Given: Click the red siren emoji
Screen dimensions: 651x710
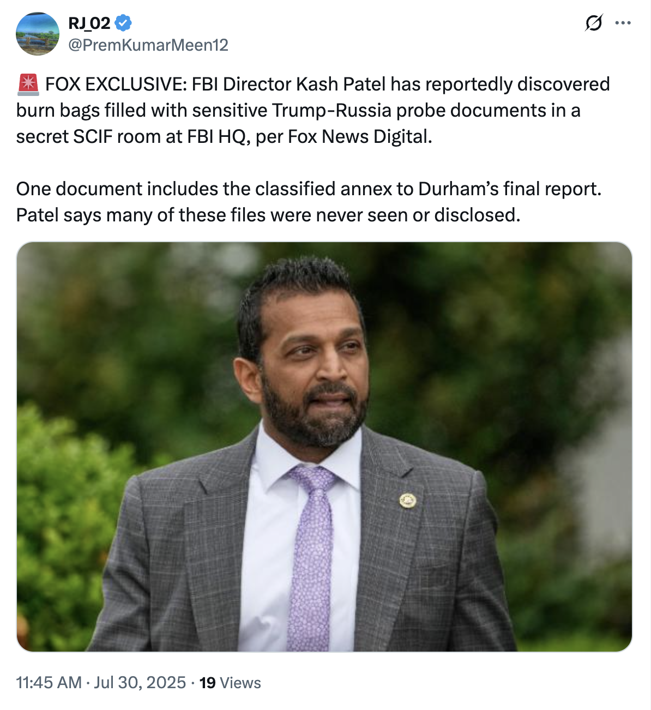Looking at the screenshot, I should (x=28, y=85).
